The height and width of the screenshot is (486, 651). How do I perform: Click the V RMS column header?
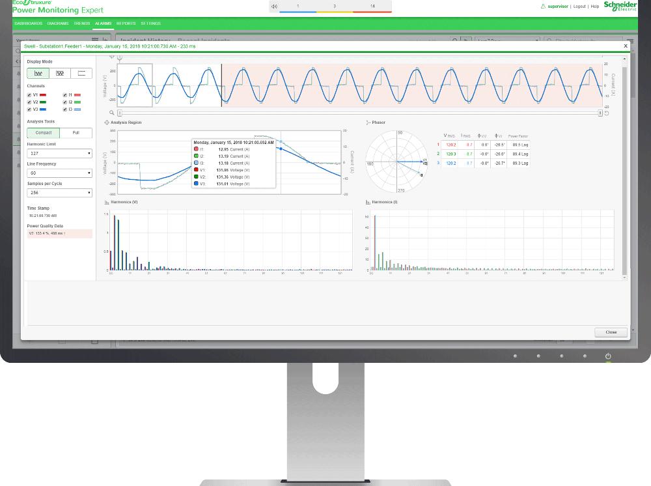(449, 136)
